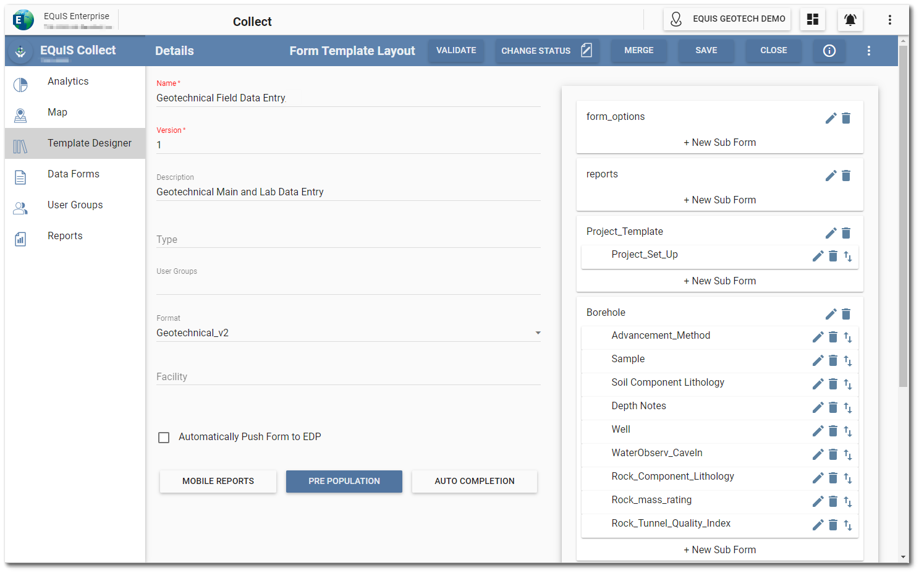
Task: Click the app switcher grid icon
Action: [x=812, y=19]
